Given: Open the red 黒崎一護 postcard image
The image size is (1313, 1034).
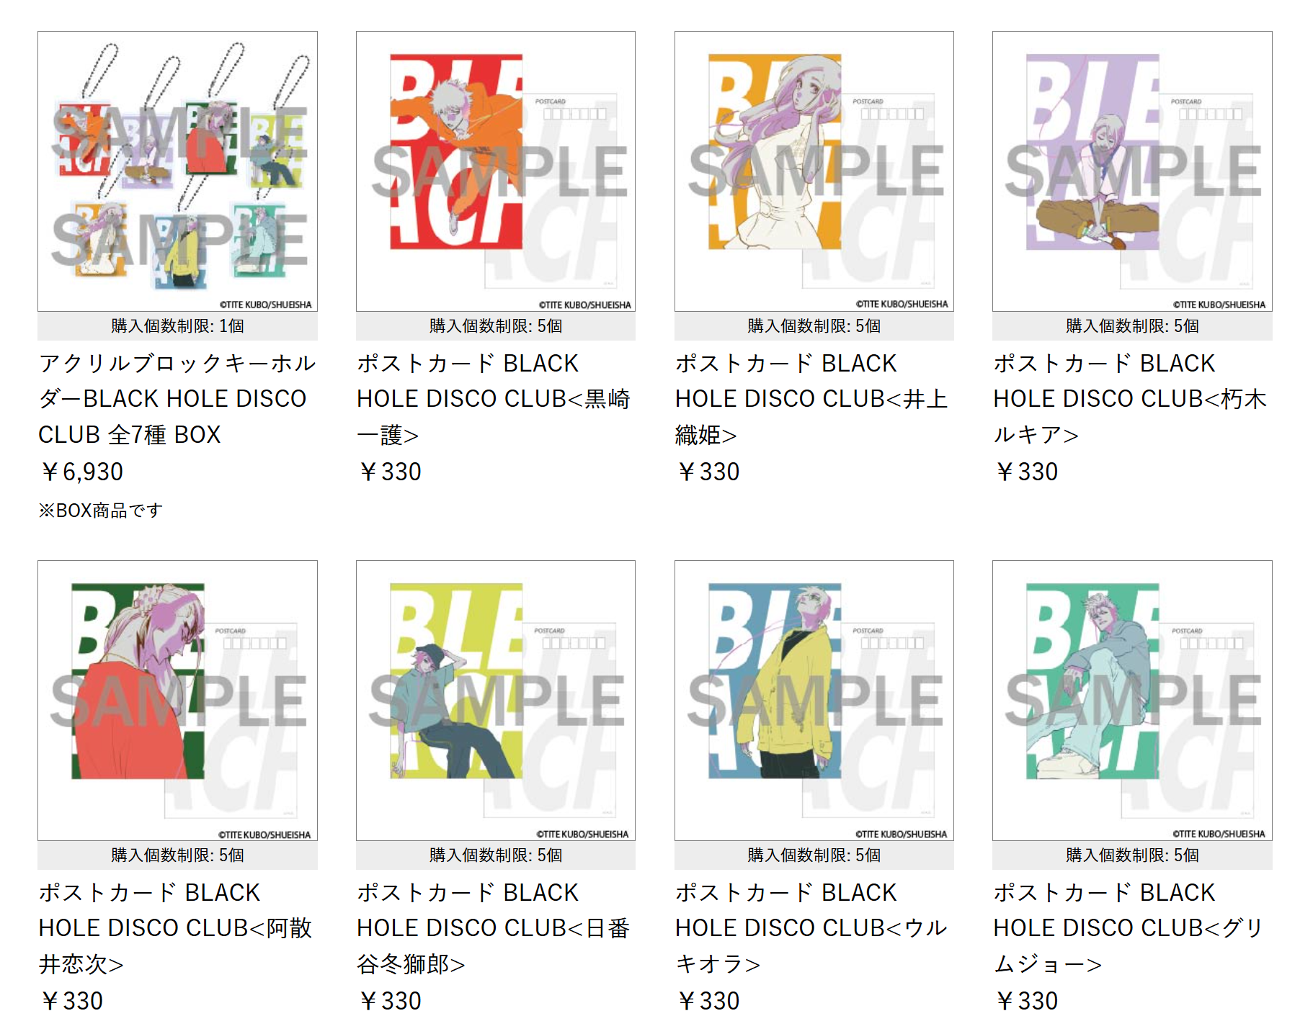Looking at the screenshot, I should pyautogui.click(x=496, y=171).
